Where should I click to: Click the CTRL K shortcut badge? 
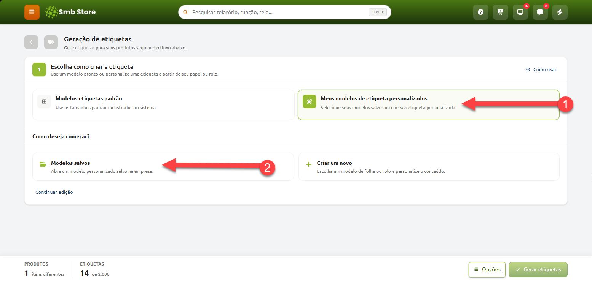[x=378, y=12]
